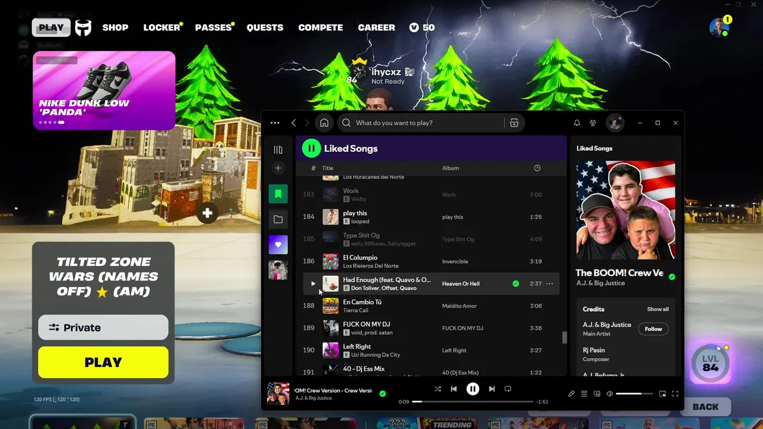Open the Browse icon in the search bar
The height and width of the screenshot is (429, 763).
coord(514,123)
